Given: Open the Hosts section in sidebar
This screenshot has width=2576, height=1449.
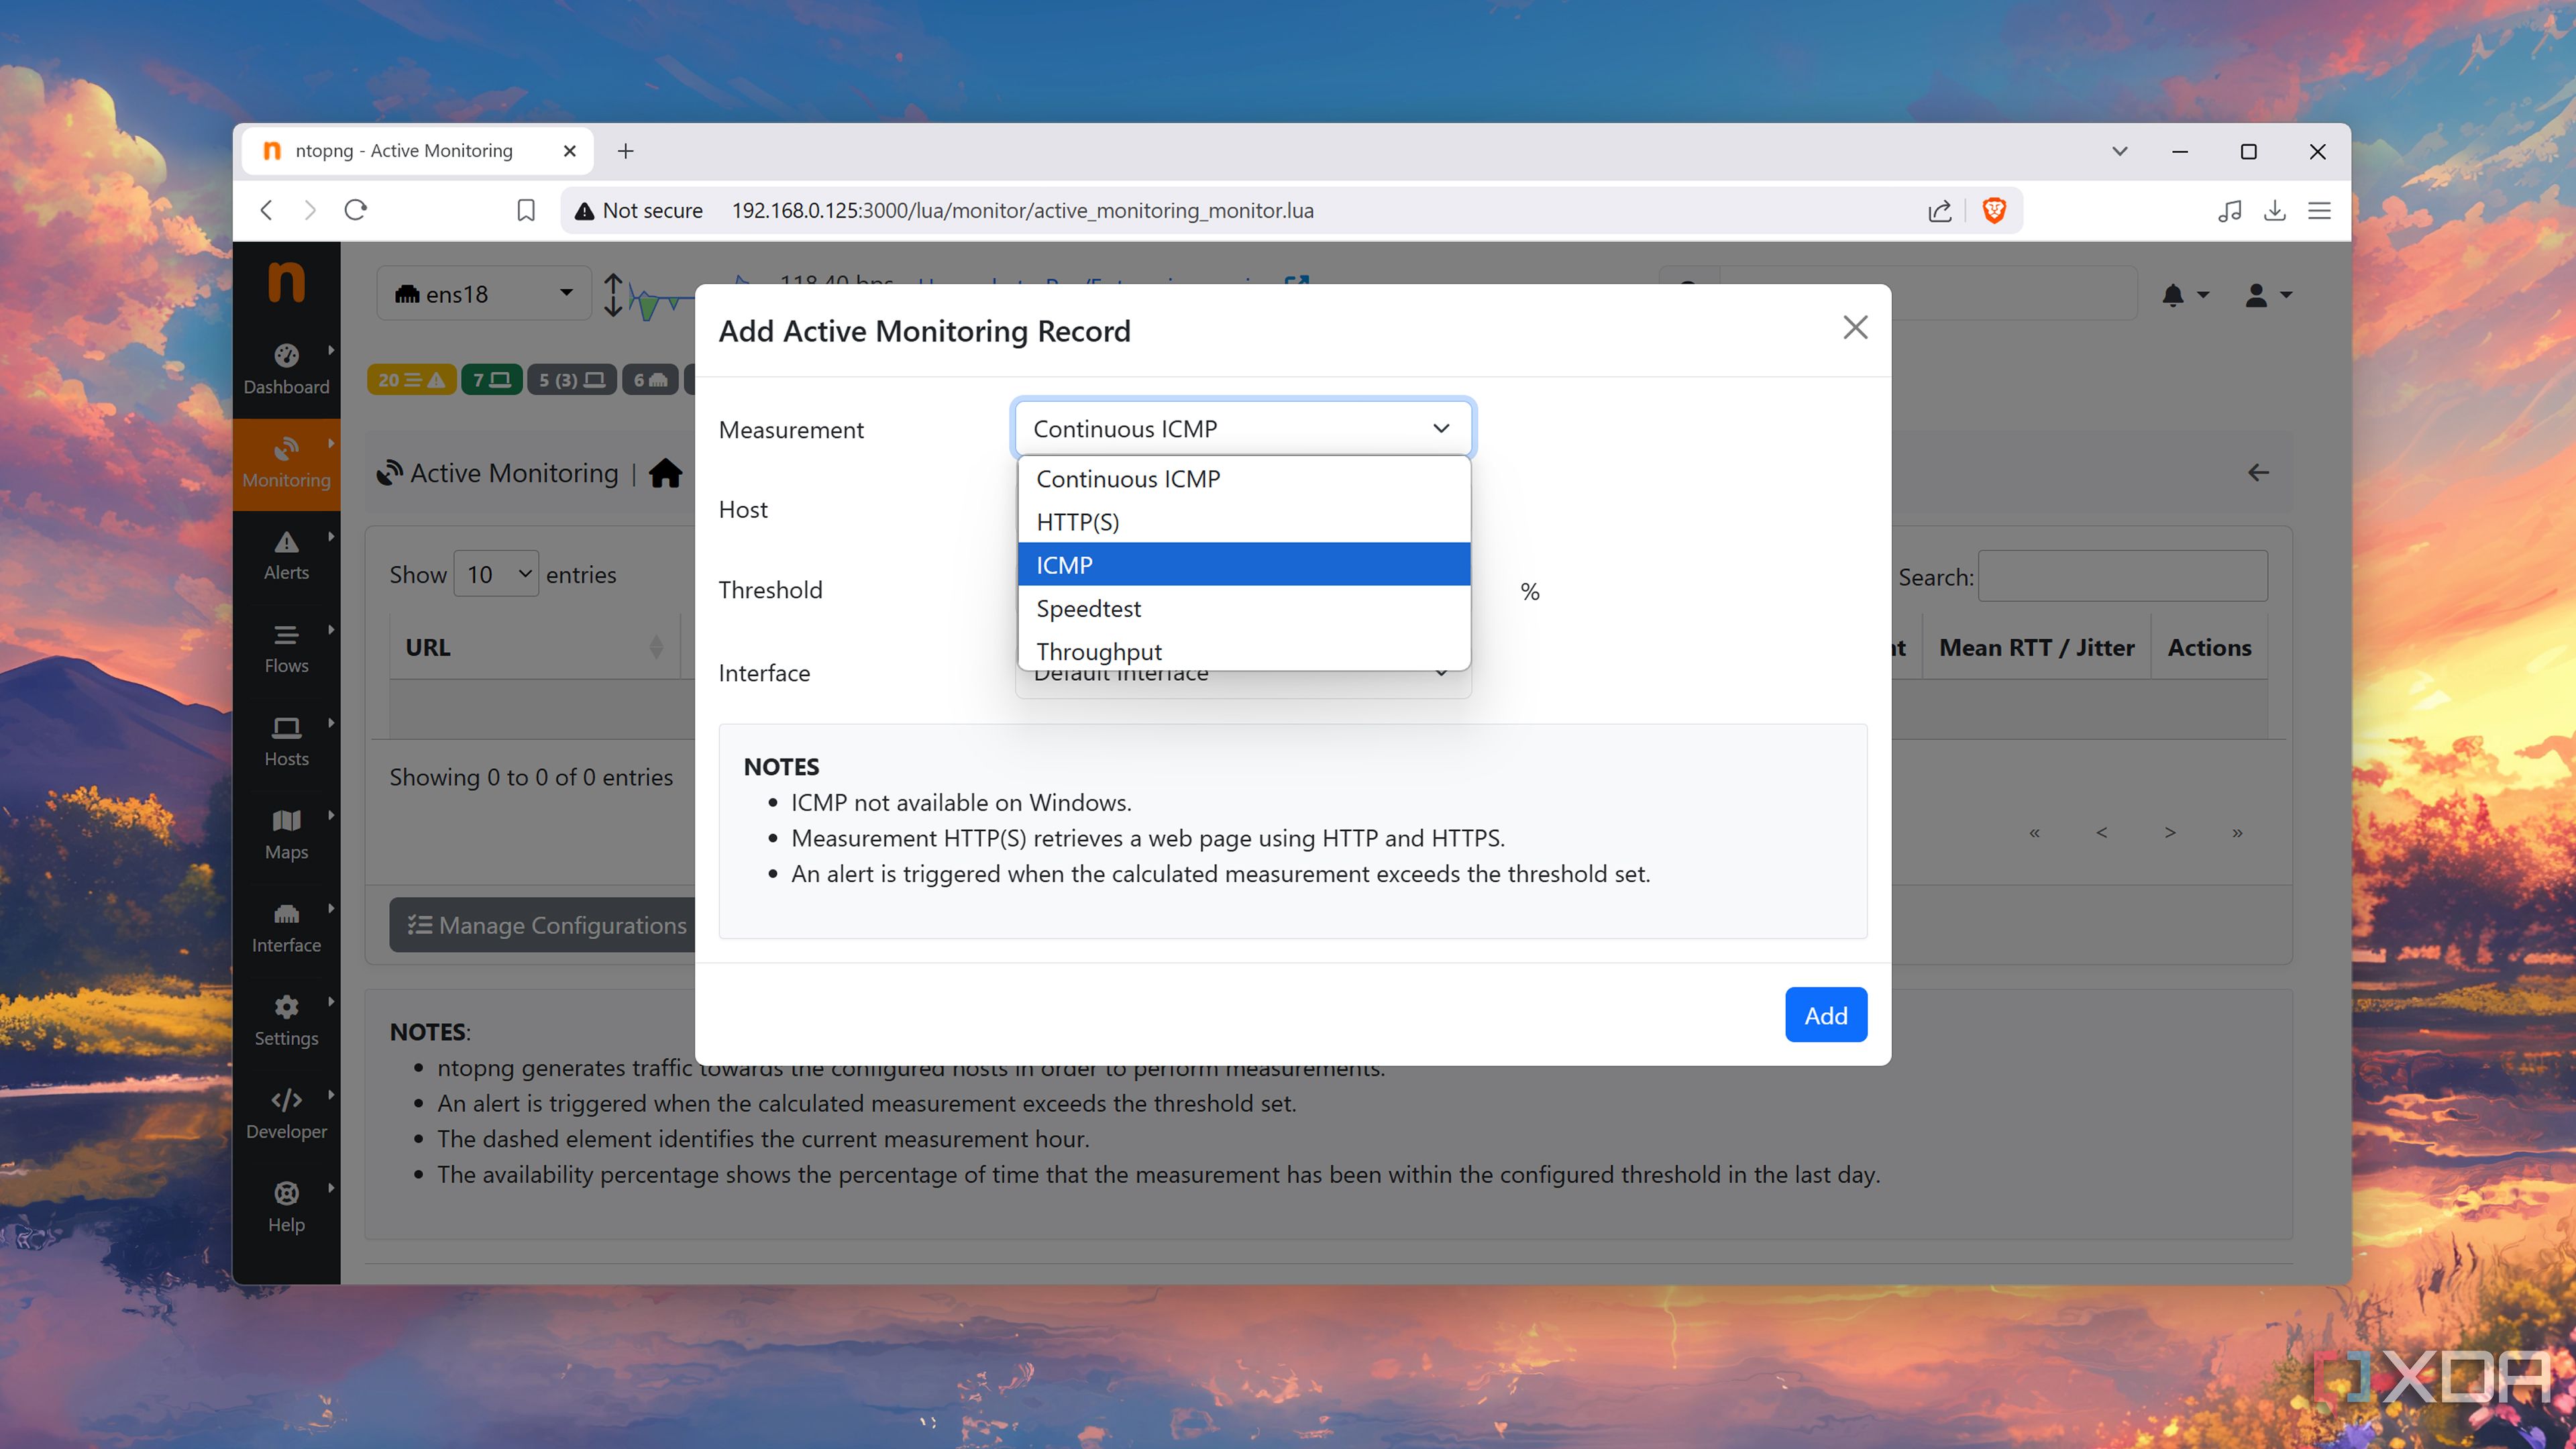Looking at the screenshot, I should [286, 740].
